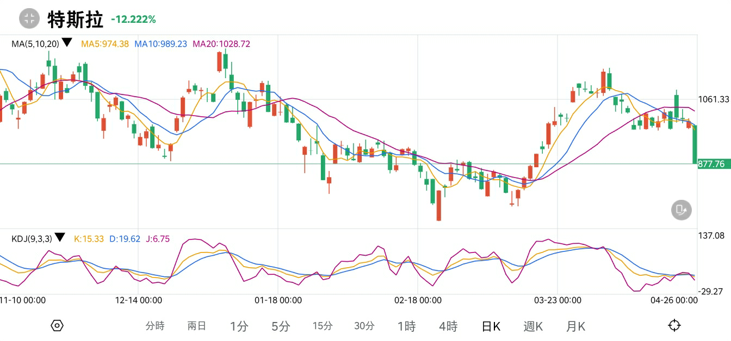The image size is (731, 341).
Task: Tap the rotate screen icon on chart
Action: (x=681, y=210)
